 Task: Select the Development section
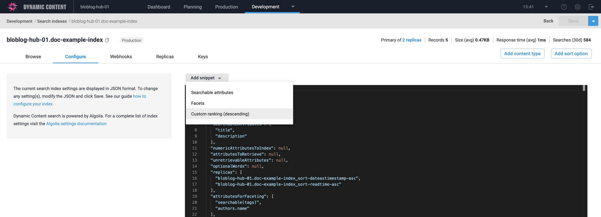pyautogui.click(x=265, y=7)
